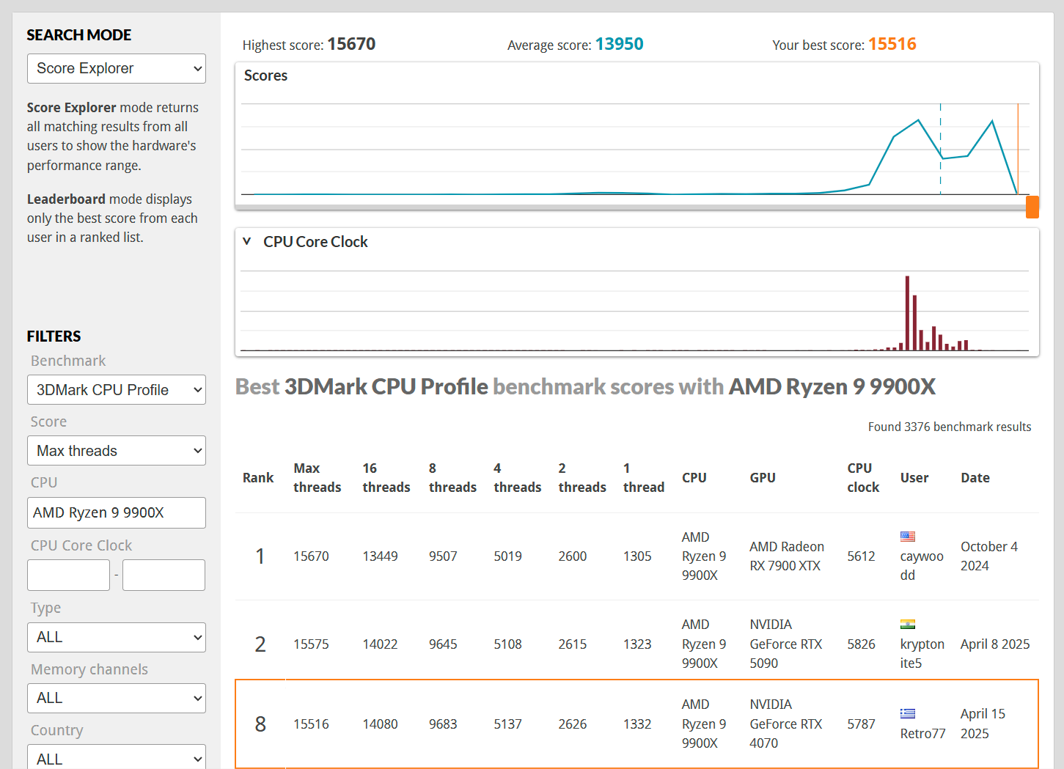Click the India flag icon for kryptonite5
1064x769 pixels.
click(x=908, y=625)
